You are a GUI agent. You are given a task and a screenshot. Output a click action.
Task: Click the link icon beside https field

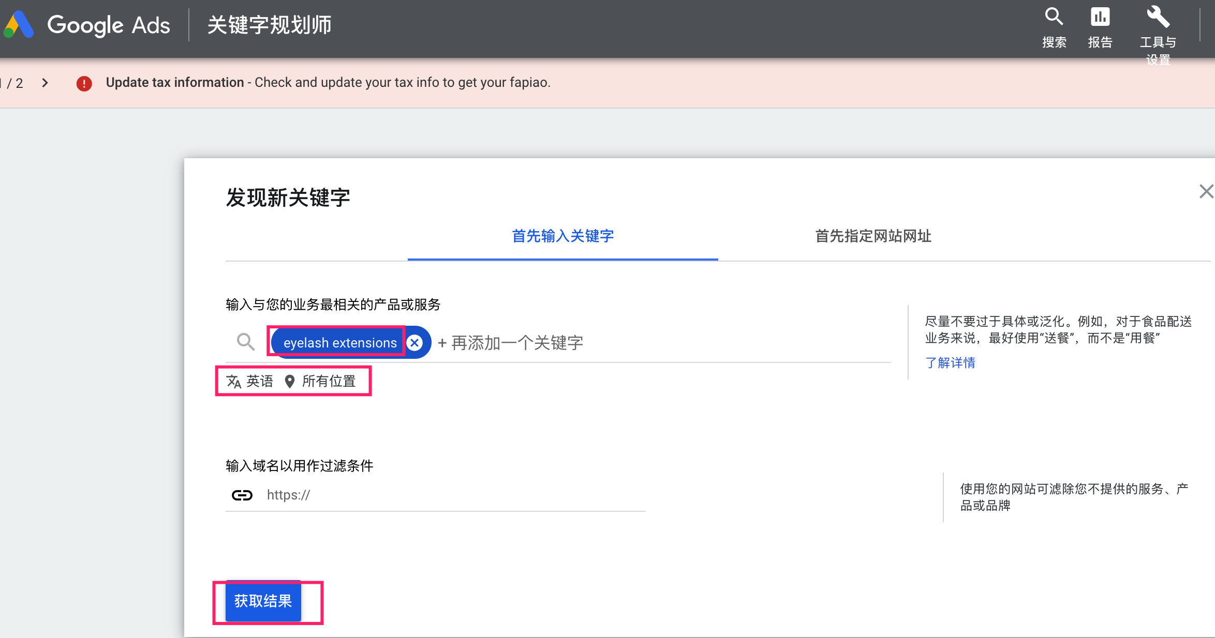click(x=242, y=495)
